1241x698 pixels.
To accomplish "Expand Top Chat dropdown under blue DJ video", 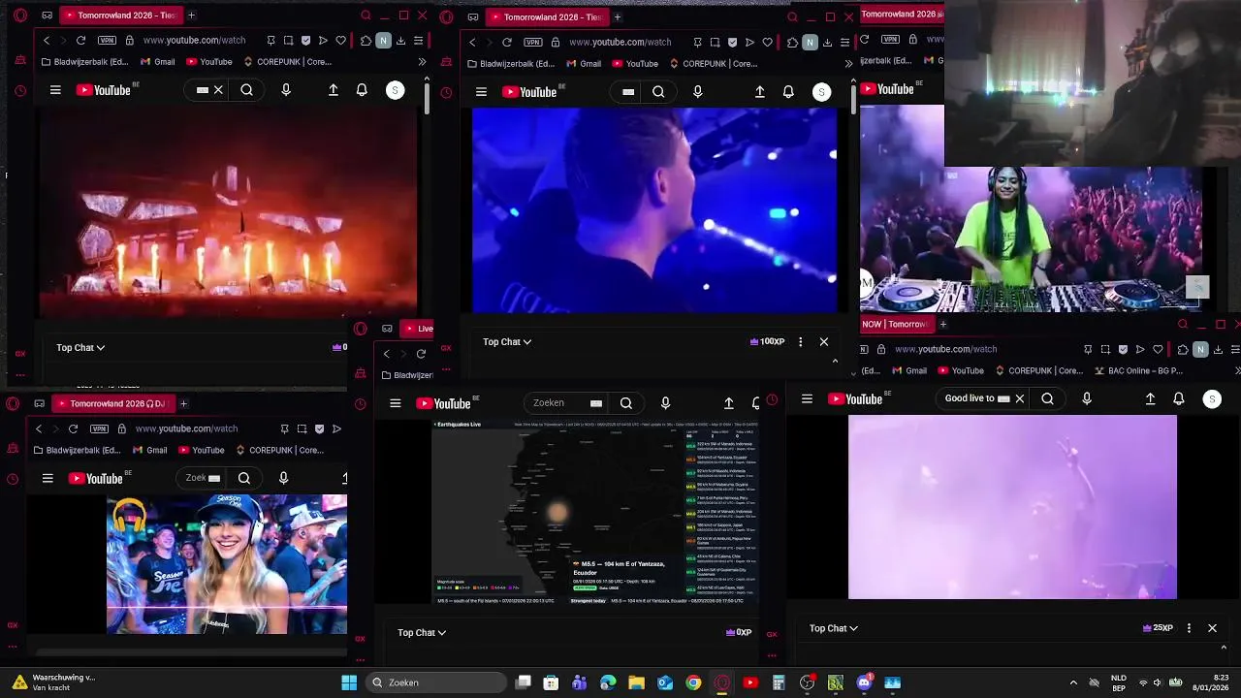I will click(507, 341).
